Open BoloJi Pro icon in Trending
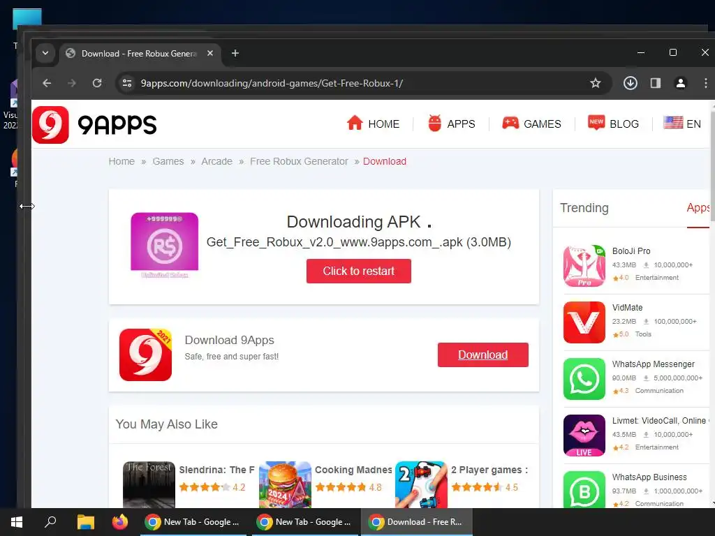The width and height of the screenshot is (715, 536). coord(584,266)
